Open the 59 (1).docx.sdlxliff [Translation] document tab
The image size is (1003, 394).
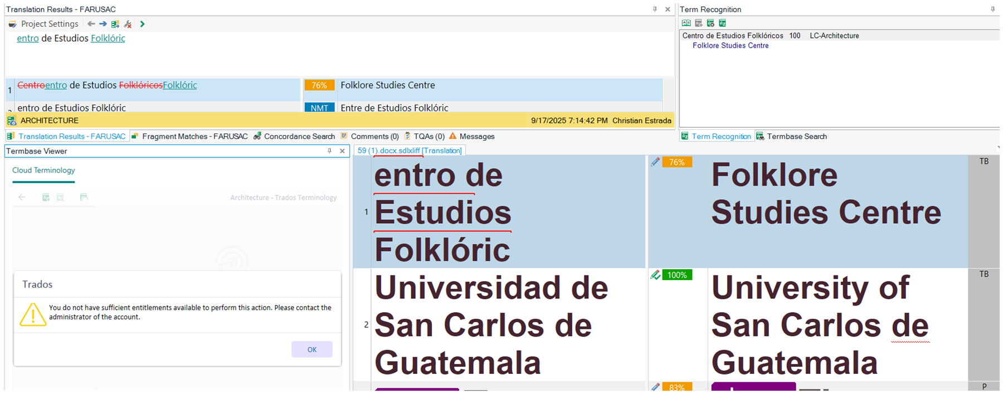pyautogui.click(x=410, y=151)
